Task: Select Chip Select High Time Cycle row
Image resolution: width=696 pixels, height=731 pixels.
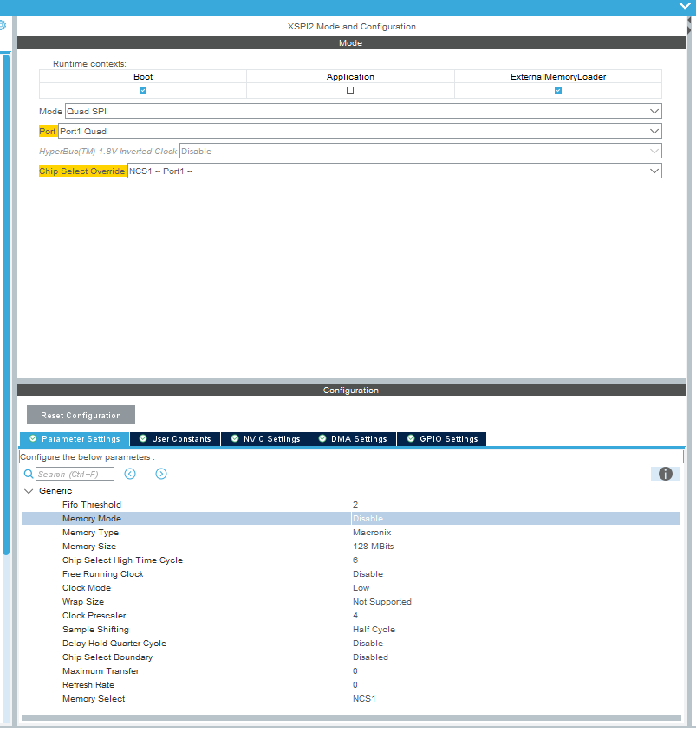Action: [351, 560]
